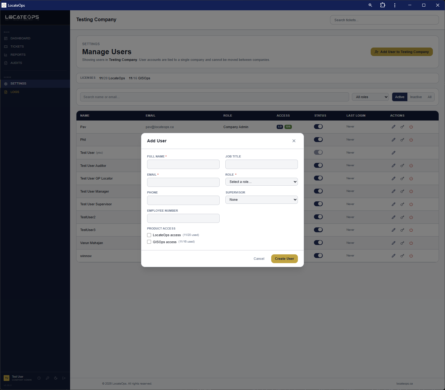
Task: Toggle the status switch for Test User Auditor
Action: click(318, 165)
